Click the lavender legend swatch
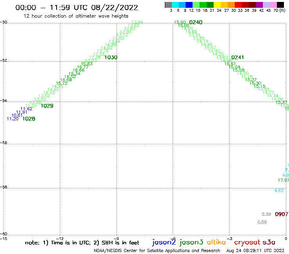Image resolution: width=289 pixels, height=254 pixels. (266, 5)
